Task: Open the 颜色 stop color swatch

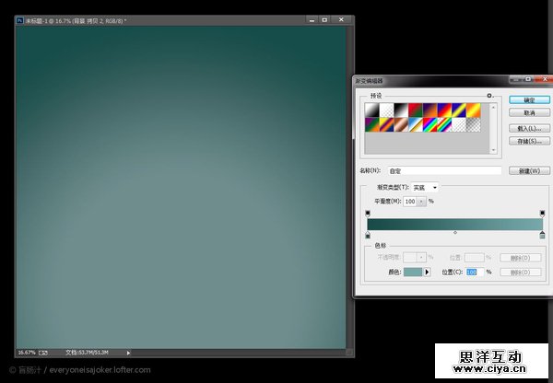Action: (413, 272)
